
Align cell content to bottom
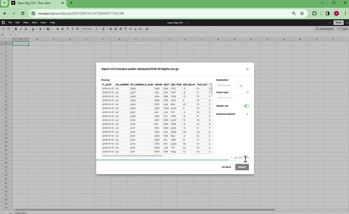(x=135, y=29)
